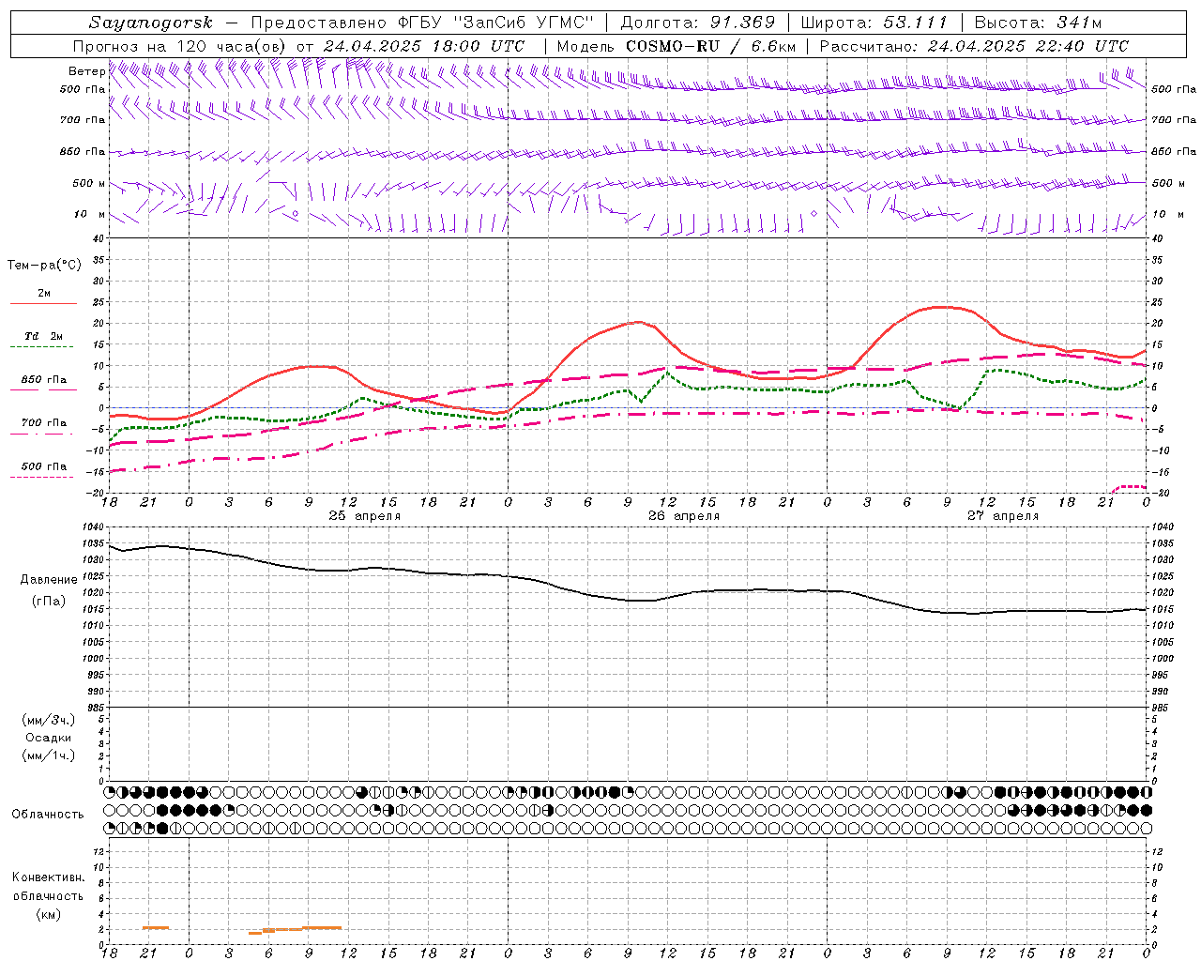The height and width of the screenshot is (961, 1201).
Task: Click the orange convective cloud bar near 21h
Action: 156,928
